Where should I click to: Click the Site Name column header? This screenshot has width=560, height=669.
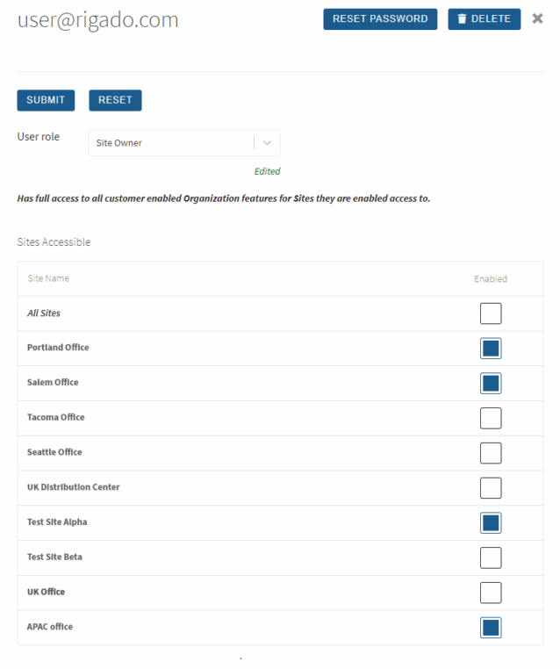tap(48, 278)
